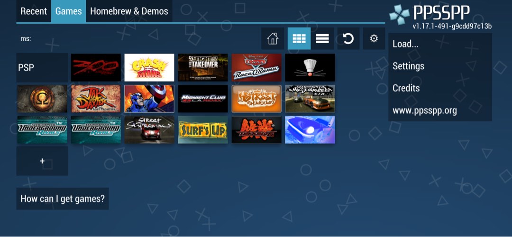This screenshot has width=512, height=237.
Task: Launch Def Jam Fight The Takeover
Action: (203, 68)
